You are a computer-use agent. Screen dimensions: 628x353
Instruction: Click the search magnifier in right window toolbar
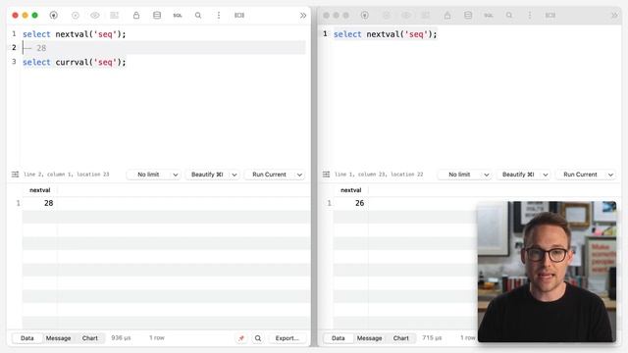coord(509,16)
